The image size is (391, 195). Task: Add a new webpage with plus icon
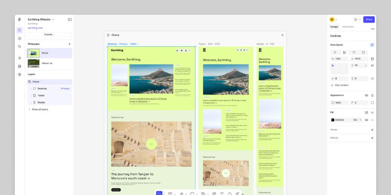(x=69, y=44)
